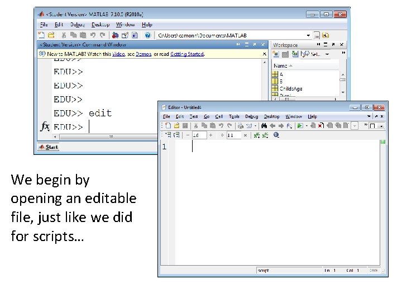The height and width of the screenshot is (302, 402).
Task: Open the Getting Started link
Action: [x=187, y=54]
